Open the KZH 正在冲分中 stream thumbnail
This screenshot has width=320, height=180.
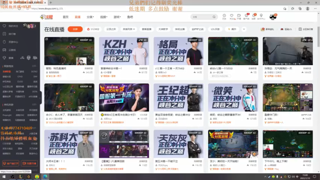pos(124,51)
